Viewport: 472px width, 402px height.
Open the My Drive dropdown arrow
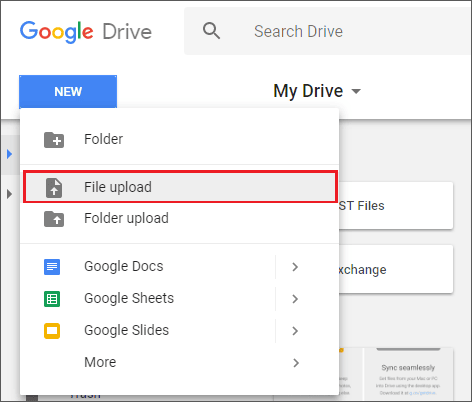click(x=356, y=91)
